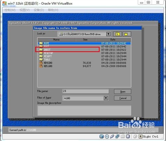Click the HD4.GHO date 04-26-2008
This screenshot has width=166, height=141.
point(114,63)
